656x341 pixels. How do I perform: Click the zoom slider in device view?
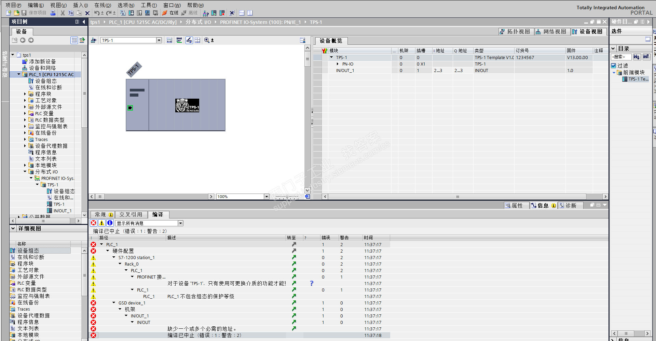pos(287,197)
